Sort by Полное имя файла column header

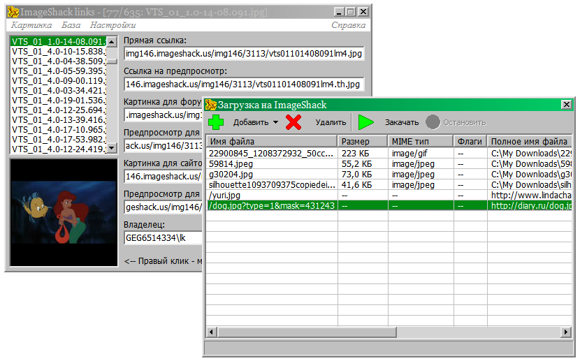529,141
